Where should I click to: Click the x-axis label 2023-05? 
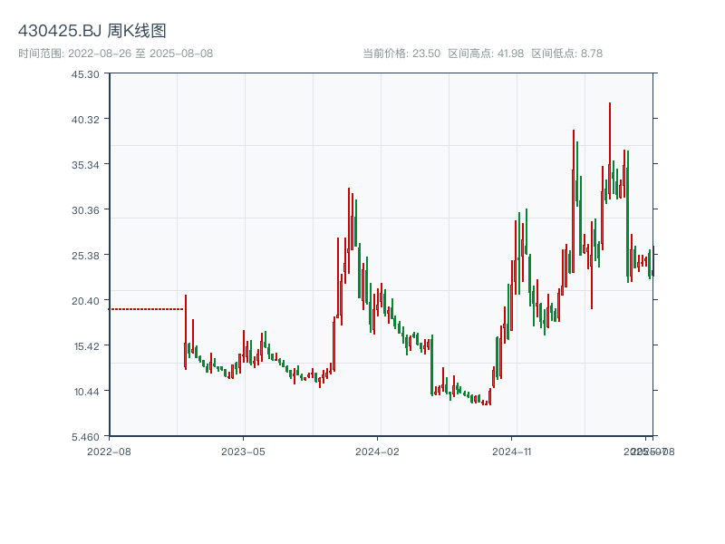[243, 452]
